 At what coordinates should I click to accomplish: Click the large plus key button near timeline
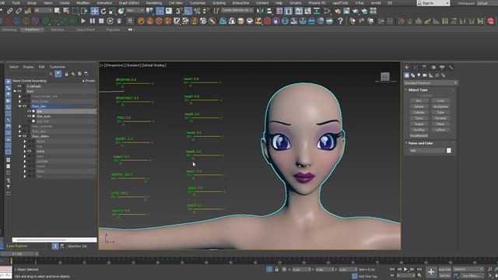coord(431,271)
